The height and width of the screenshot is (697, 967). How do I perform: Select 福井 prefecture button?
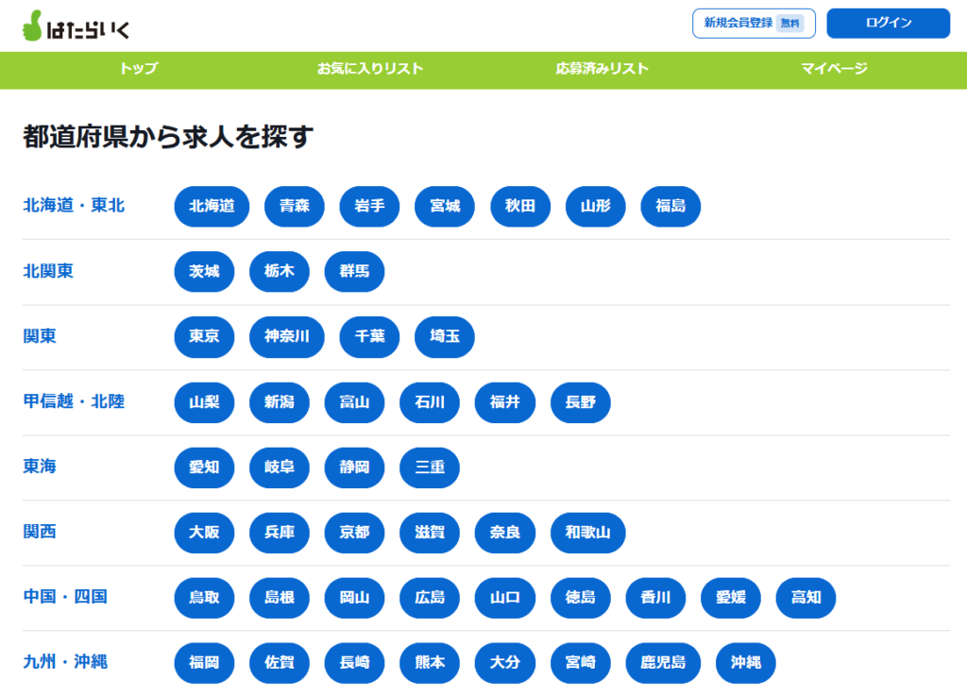tap(505, 402)
